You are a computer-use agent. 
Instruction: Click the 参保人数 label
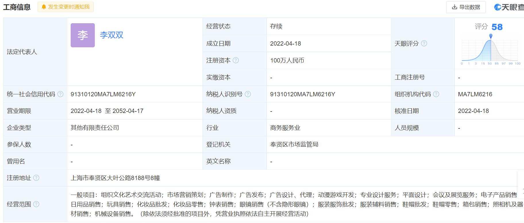[19, 144]
